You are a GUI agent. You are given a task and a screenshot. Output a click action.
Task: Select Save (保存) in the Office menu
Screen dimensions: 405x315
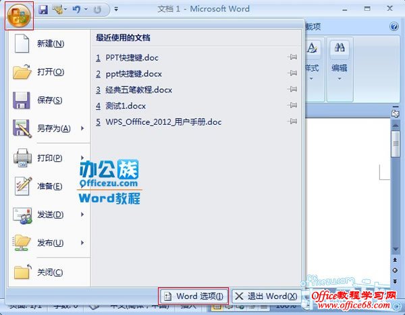click(49, 101)
